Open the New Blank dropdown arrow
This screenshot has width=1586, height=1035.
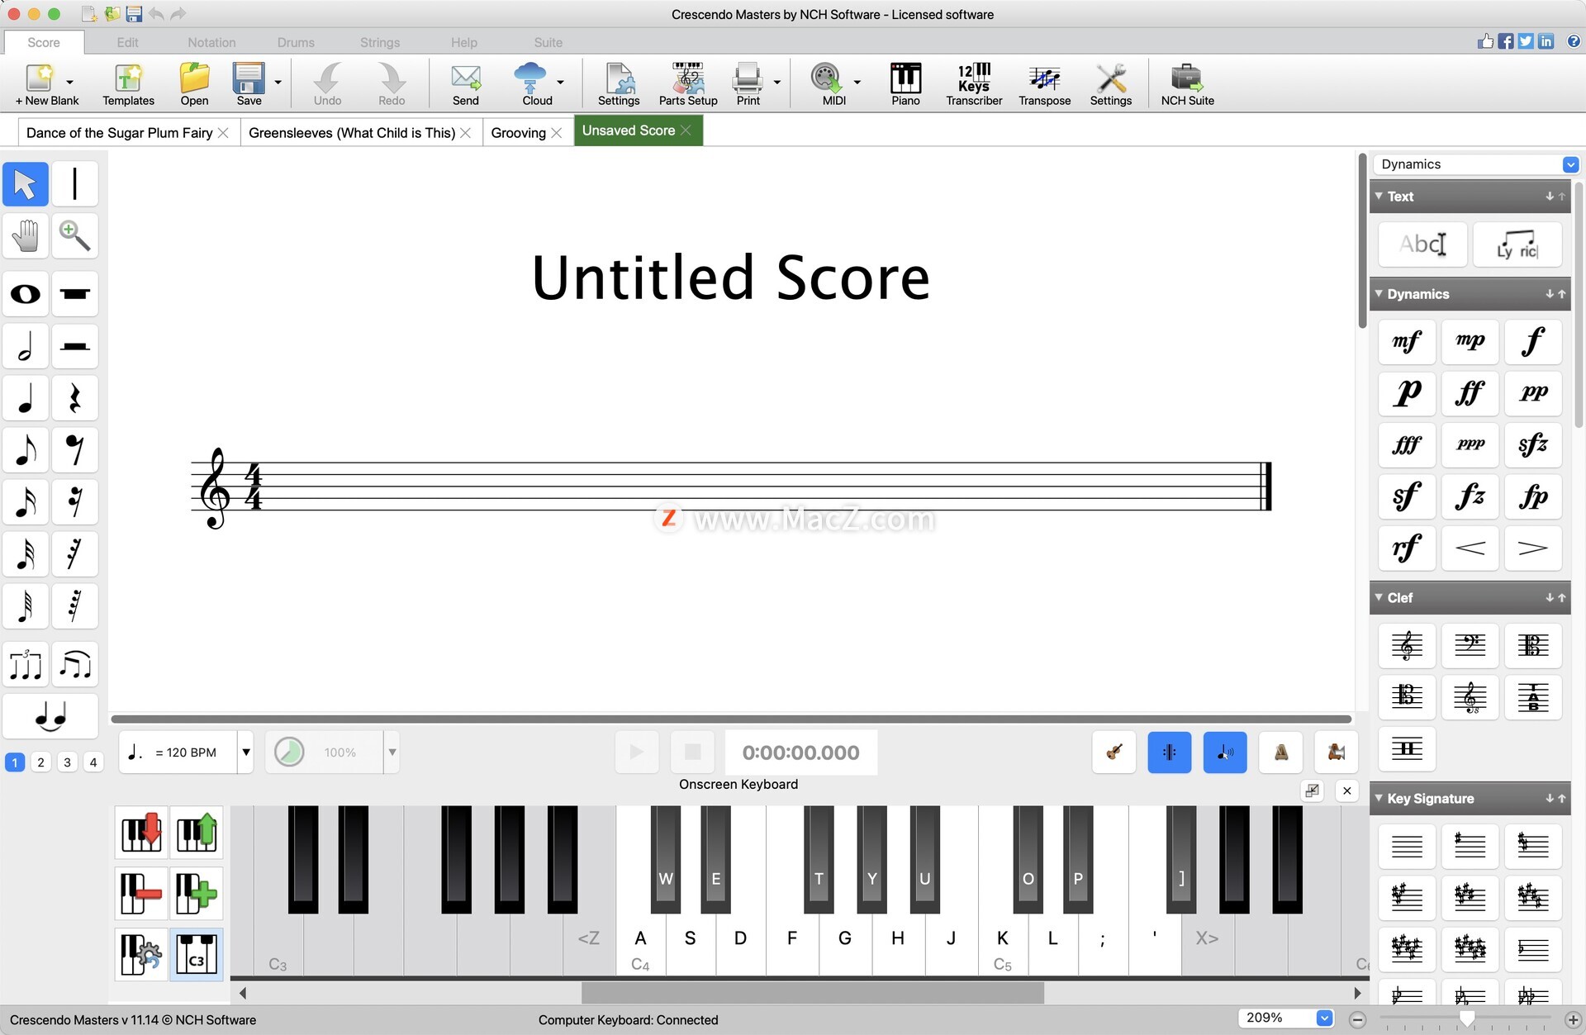point(69,82)
